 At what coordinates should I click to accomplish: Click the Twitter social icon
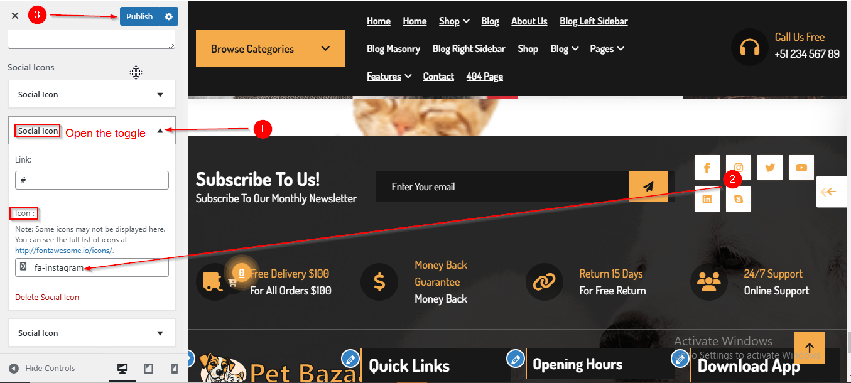770,168
